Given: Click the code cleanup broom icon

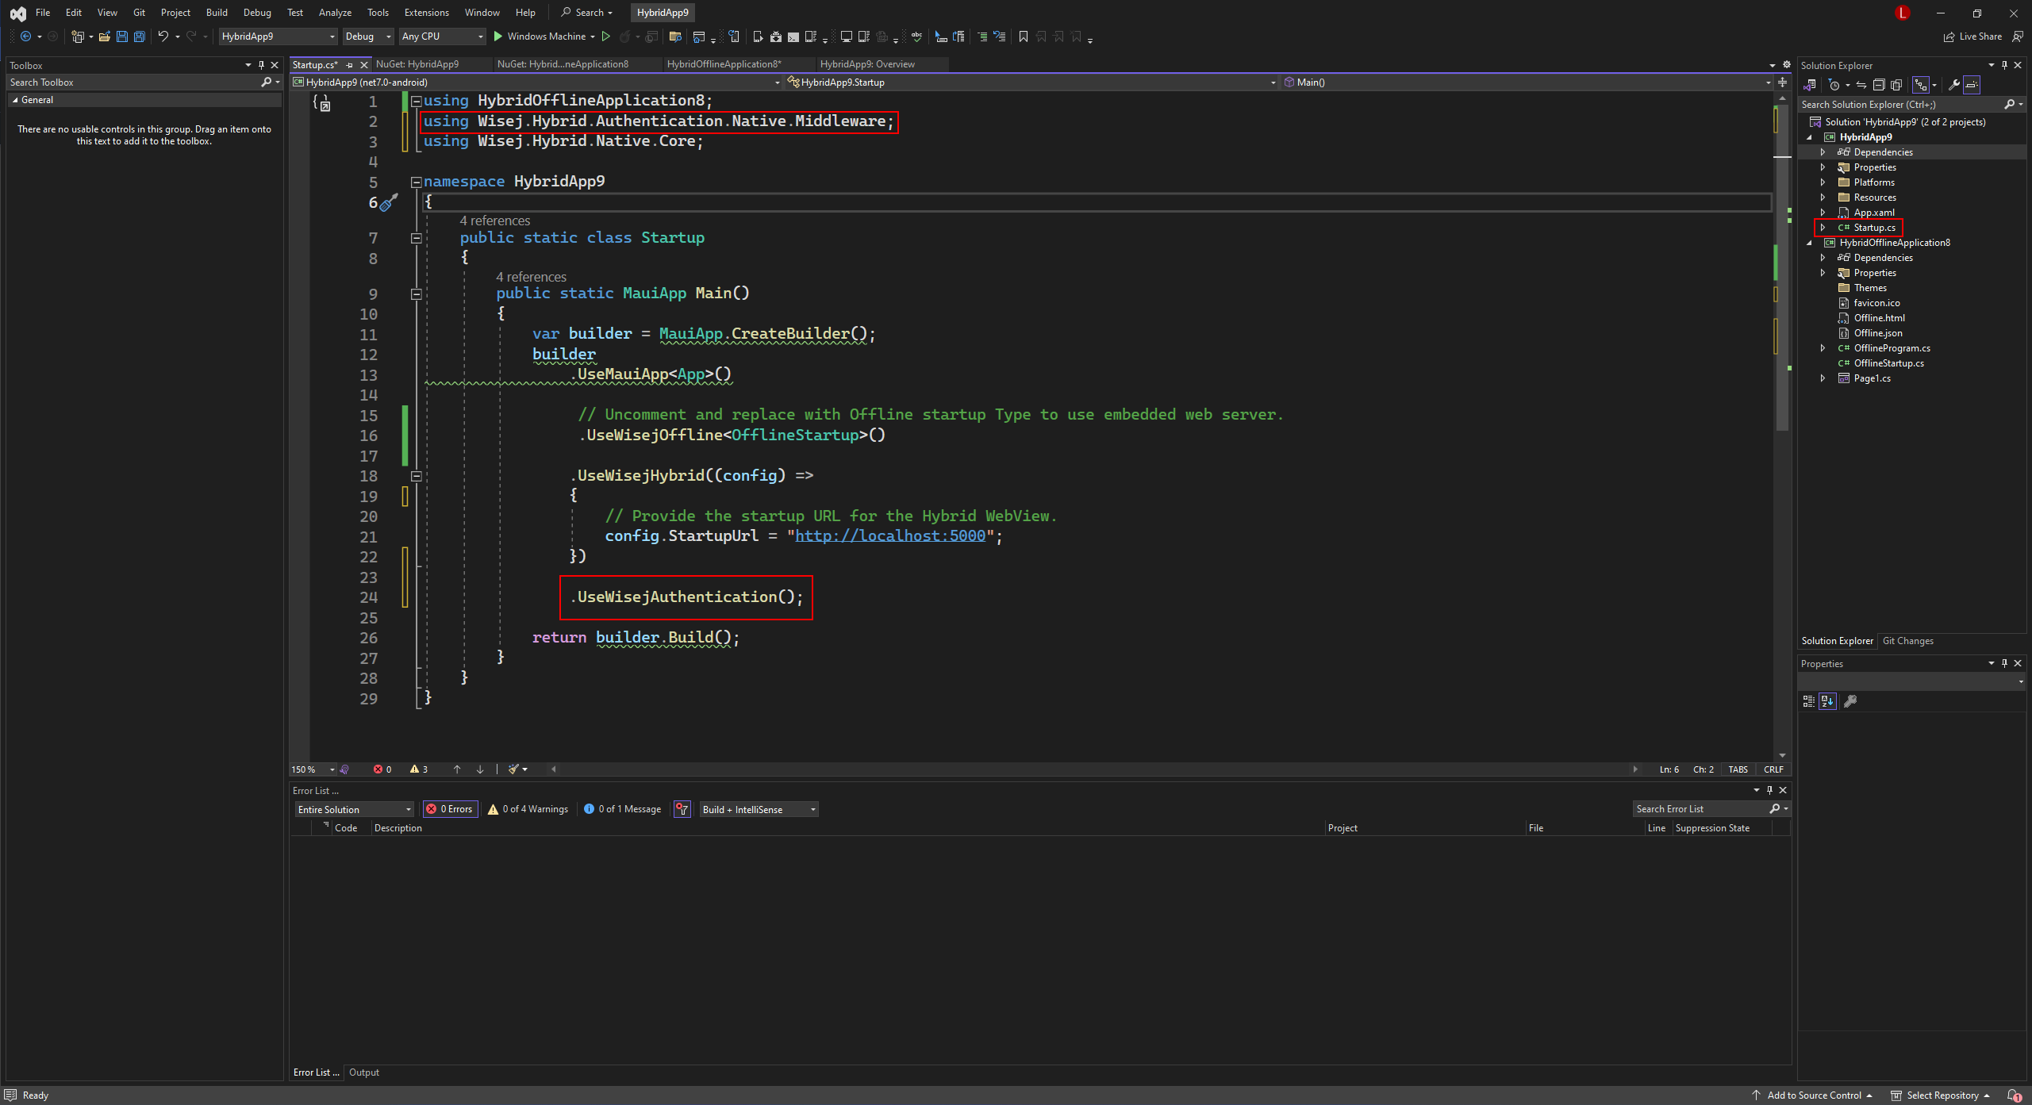Looking at the screenshot, I should (513, 769).
